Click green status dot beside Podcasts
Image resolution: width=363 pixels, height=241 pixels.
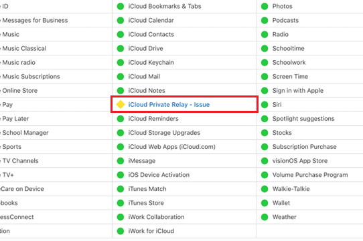click(265, 20)
